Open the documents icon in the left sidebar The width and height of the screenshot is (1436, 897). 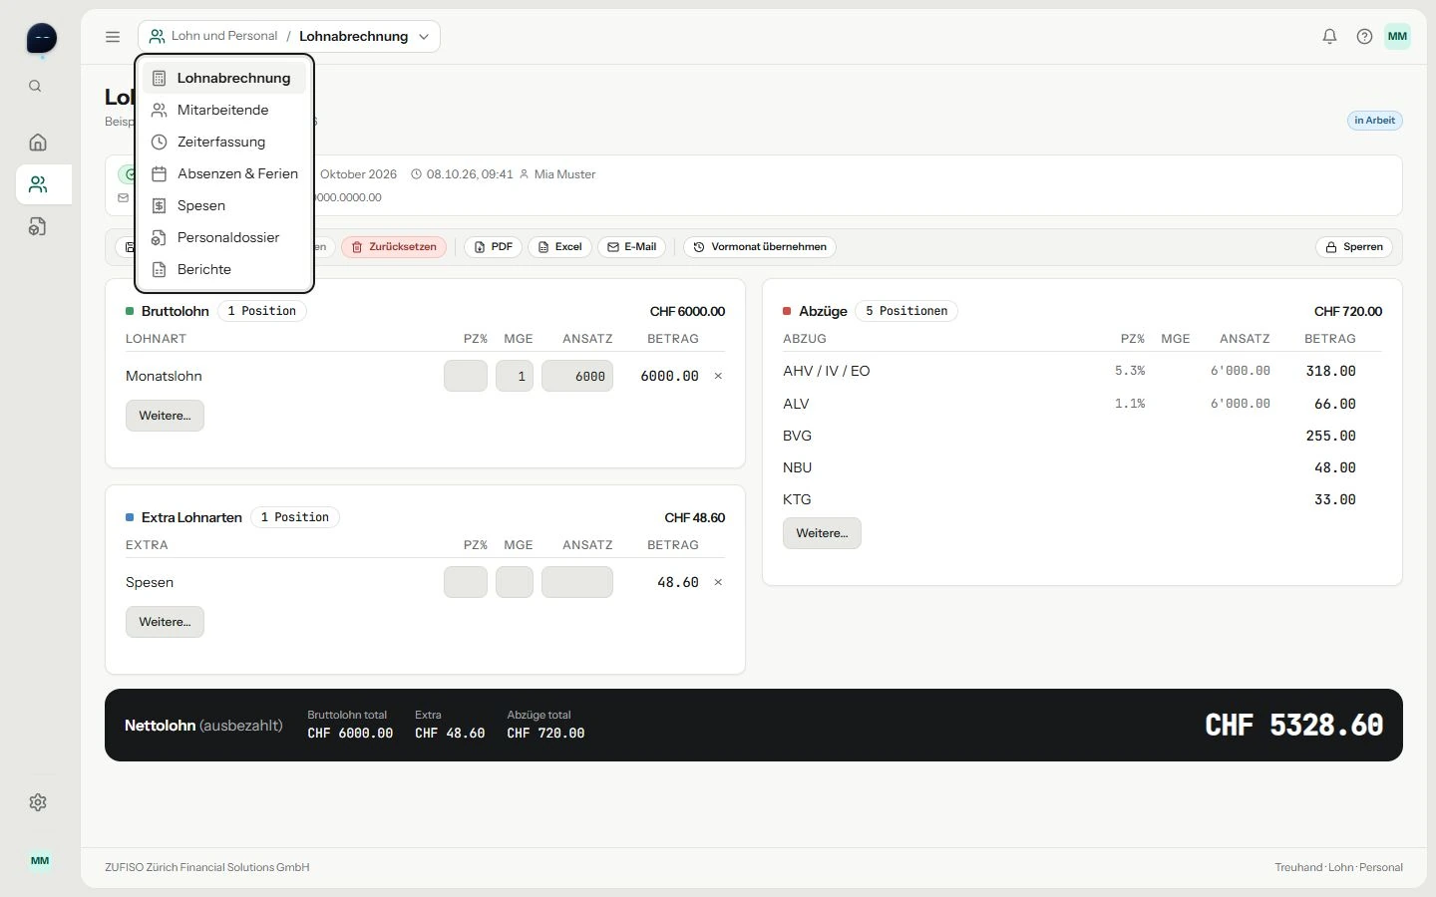[38, 227]
